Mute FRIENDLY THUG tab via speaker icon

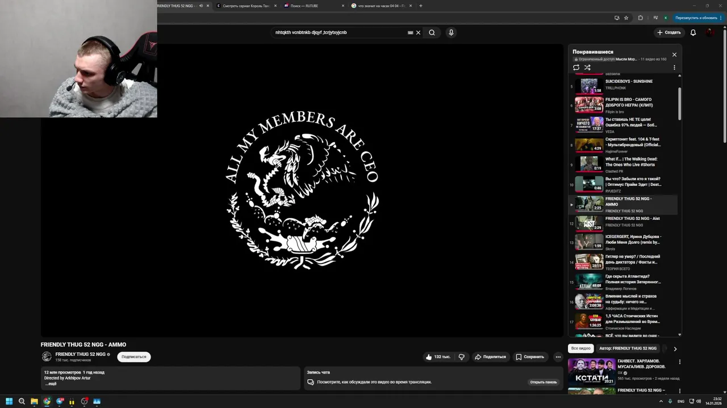click(201, 6)
